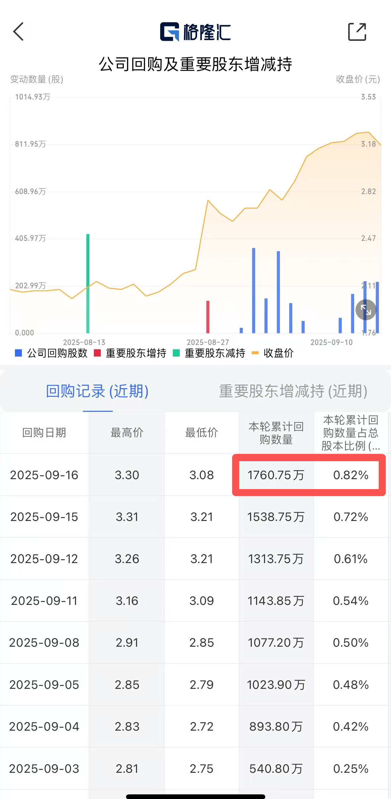
Task: Tap the highlighted 1760.75万 cell
Action: [276, 475]
